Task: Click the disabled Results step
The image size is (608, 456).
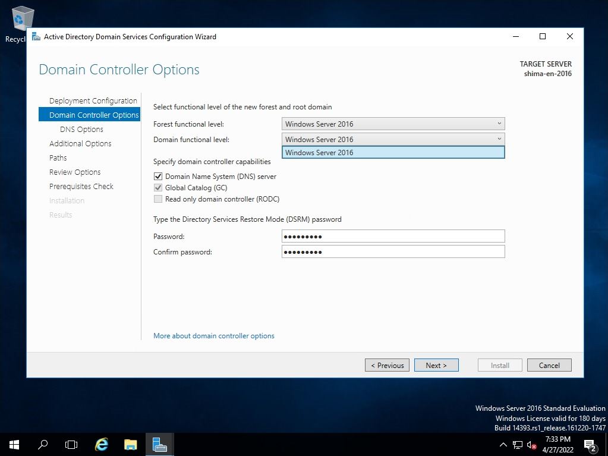Action: 61,215
